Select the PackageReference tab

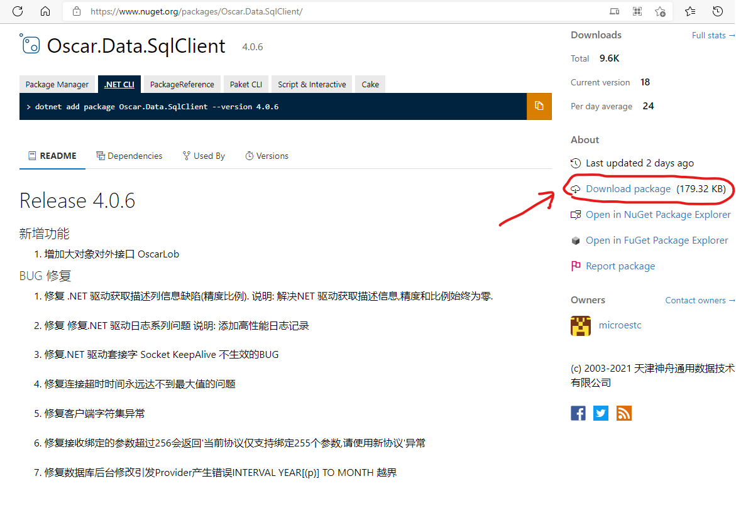point(182,84)
